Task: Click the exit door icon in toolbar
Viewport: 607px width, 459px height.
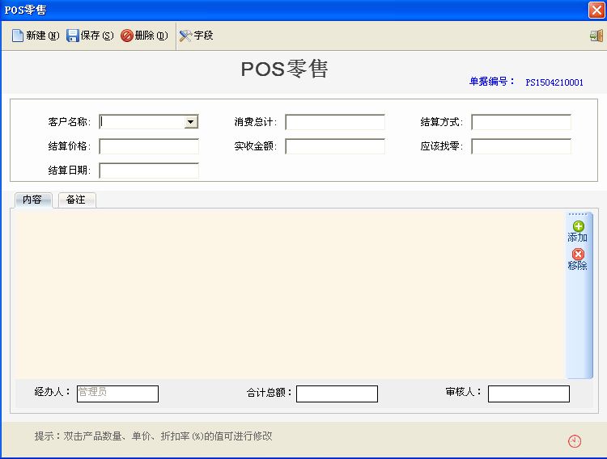Action: tap(596, 36)
